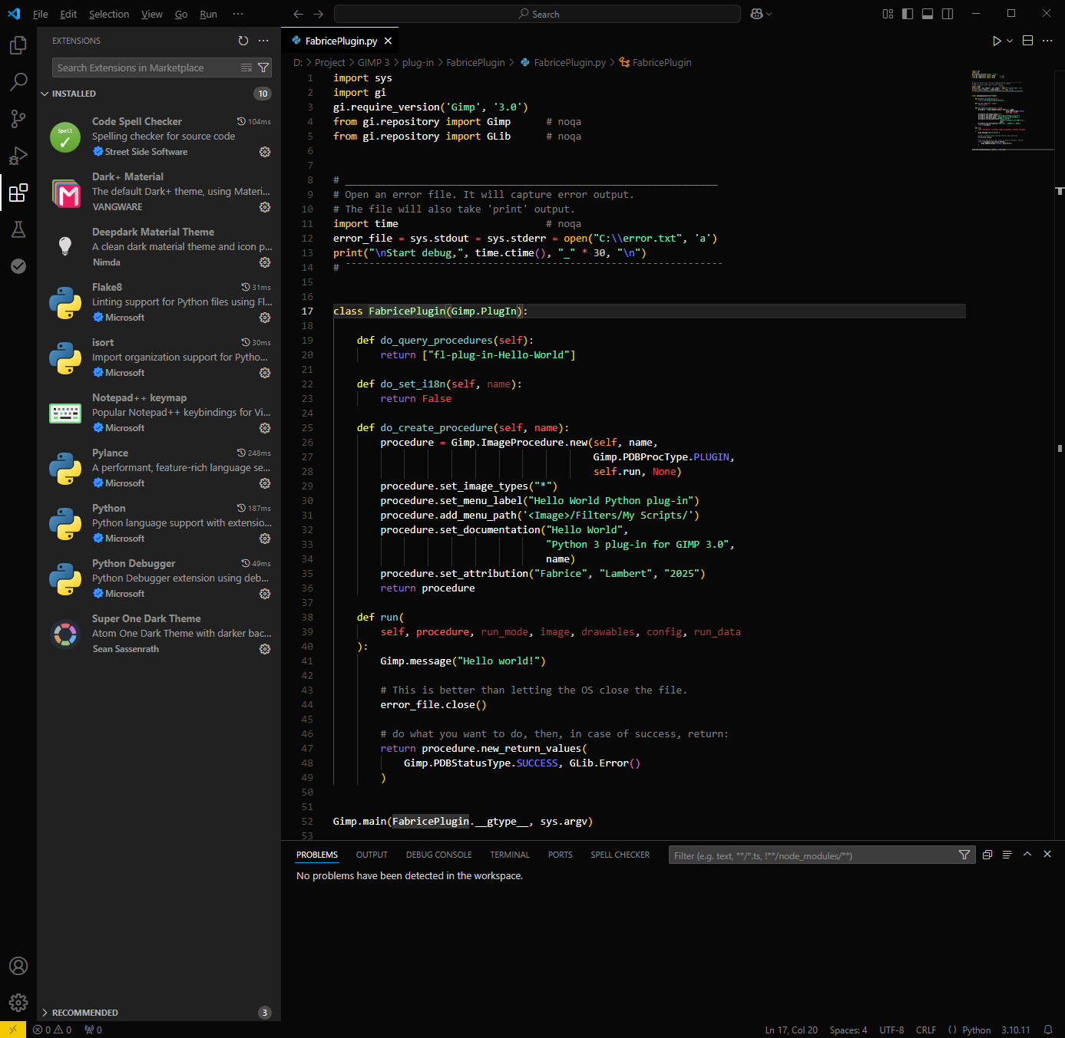Image resolution: width=1065 pixels, height=1038 pixels.
Task: Expand the RECOMMENDED extensions section
Action: (84, 1013)
